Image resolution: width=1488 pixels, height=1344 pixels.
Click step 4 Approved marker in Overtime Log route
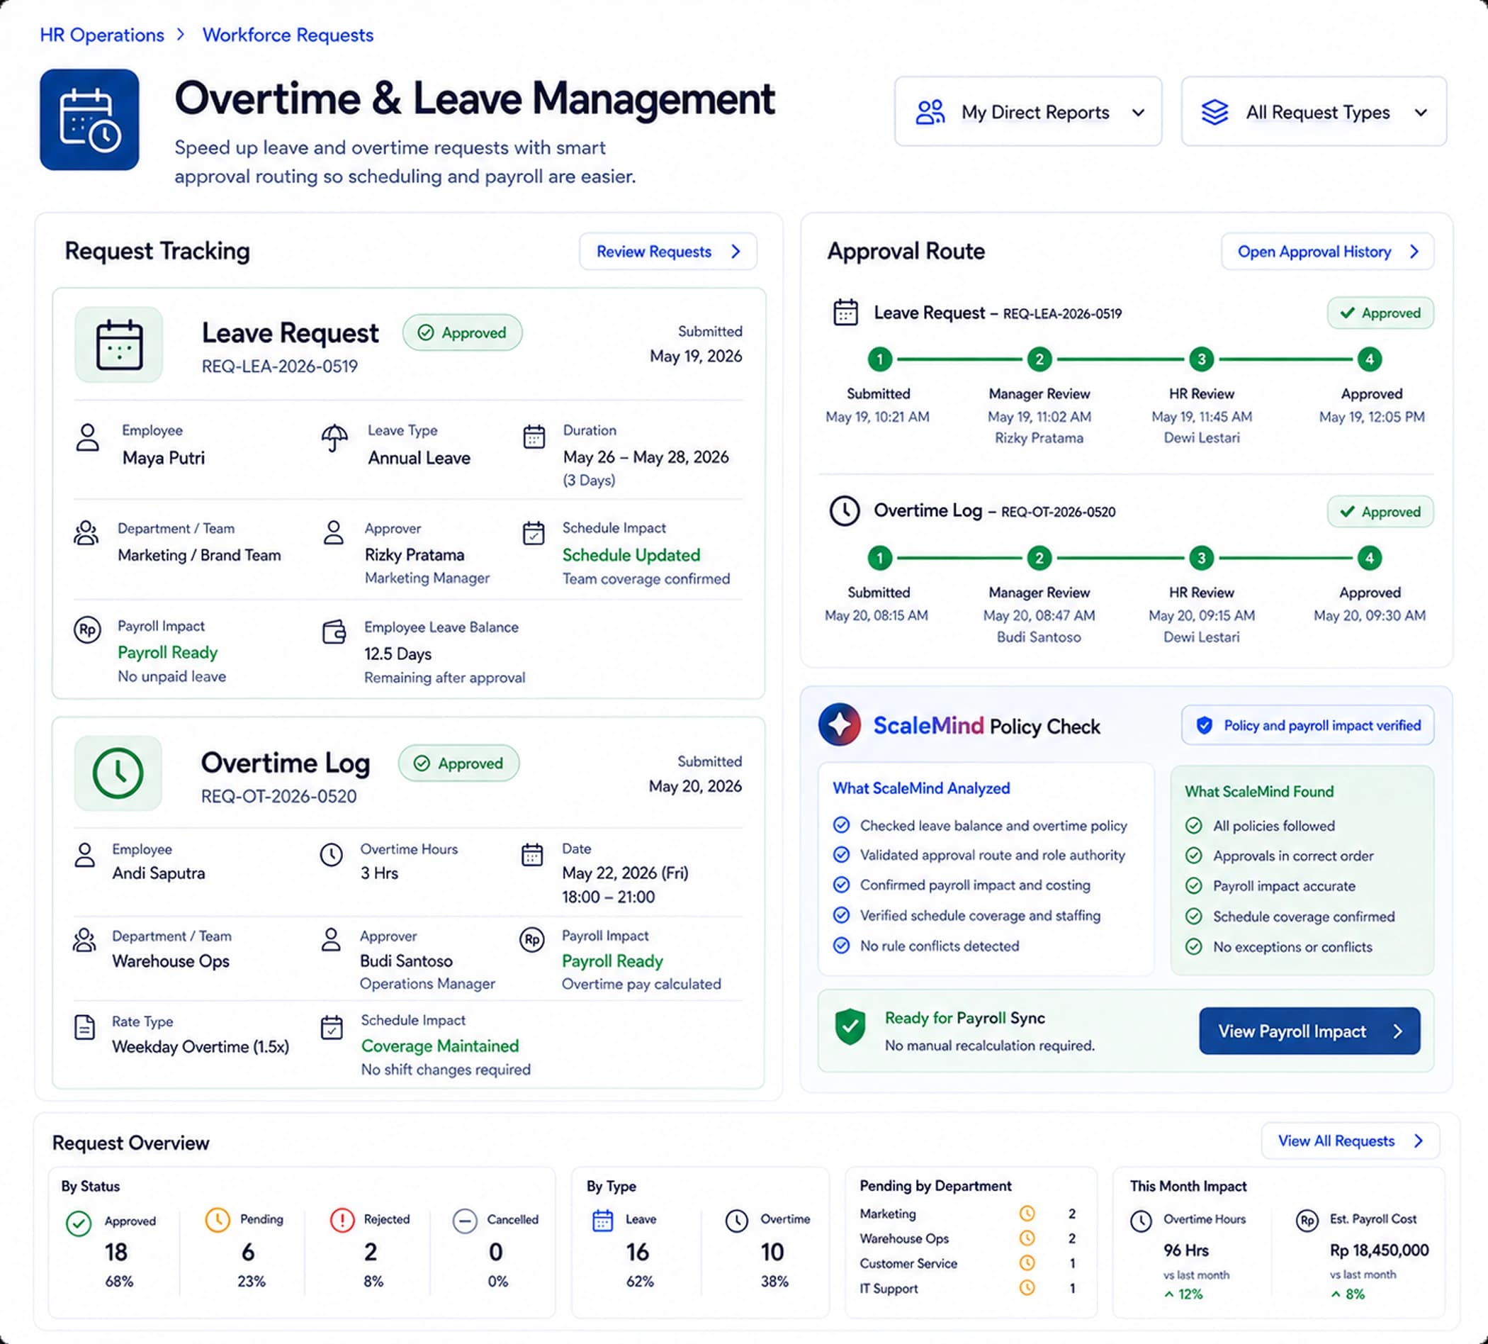[x=1370, y=559]
